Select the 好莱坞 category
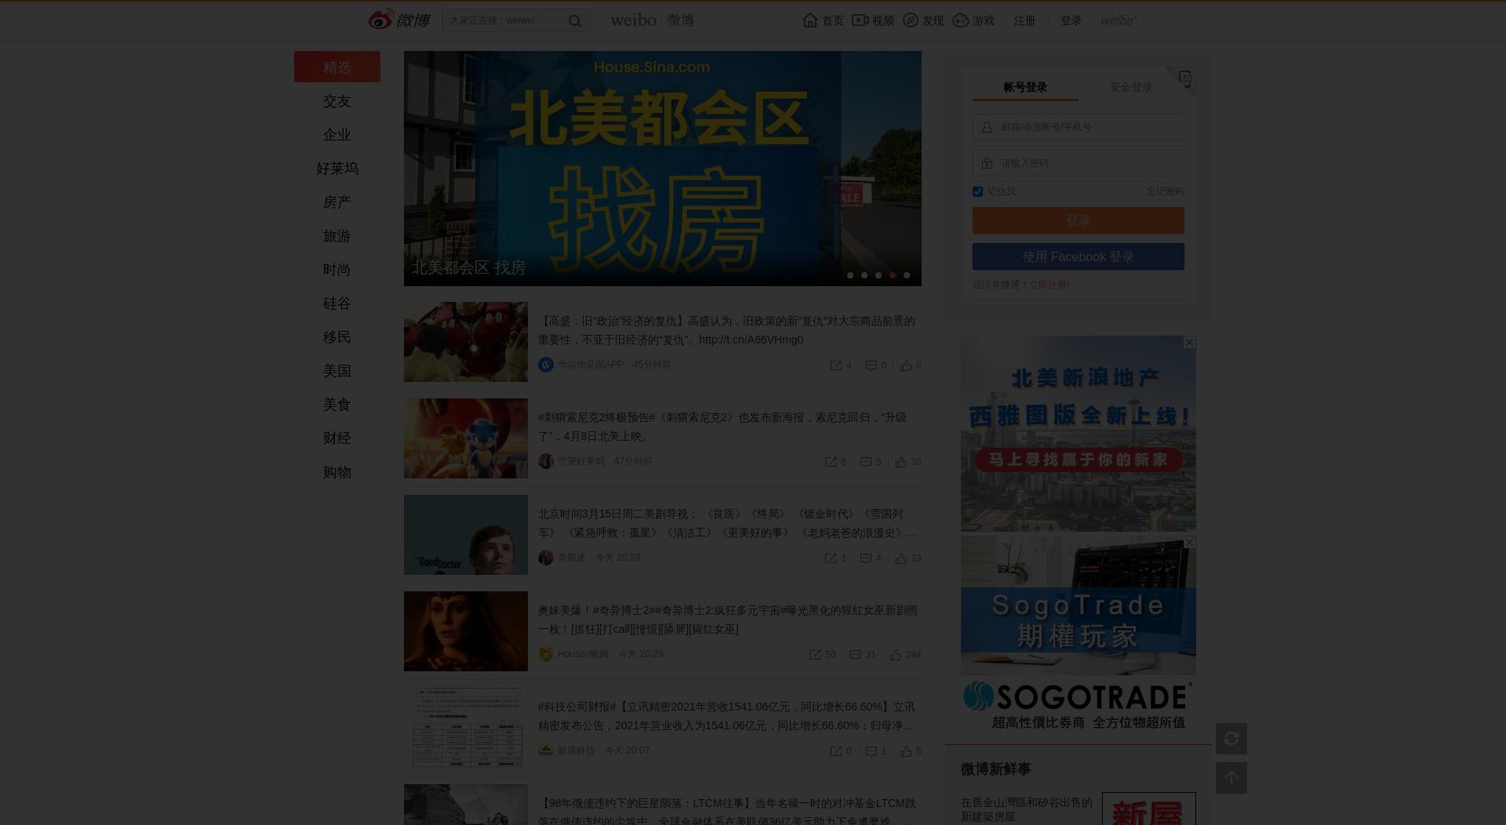The image size is (1506, 825). pos(337,169)
